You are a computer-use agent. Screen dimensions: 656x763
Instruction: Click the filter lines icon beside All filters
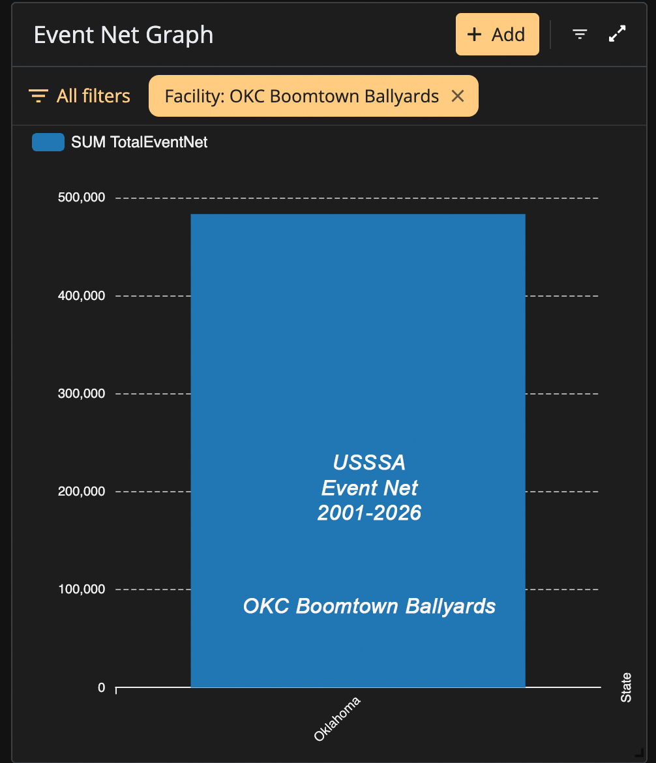[38, 96]
